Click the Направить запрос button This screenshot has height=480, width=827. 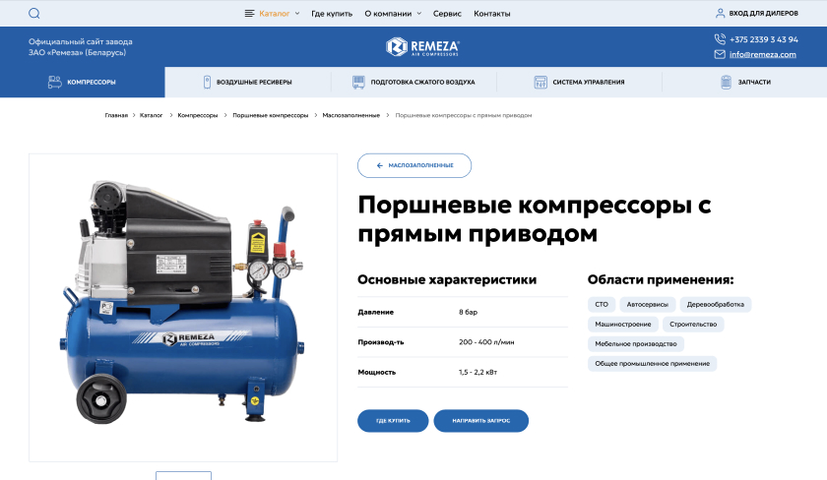[x=481, y=420]
